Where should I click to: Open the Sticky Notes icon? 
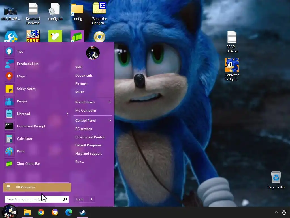(x=9, y=89)
